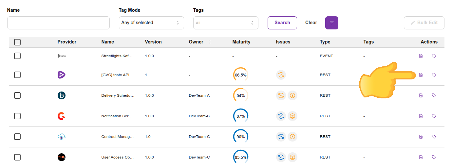Screen dimensions: 452x168
Task: Select the [GVC] teste API checkbox
Action: 17,75
